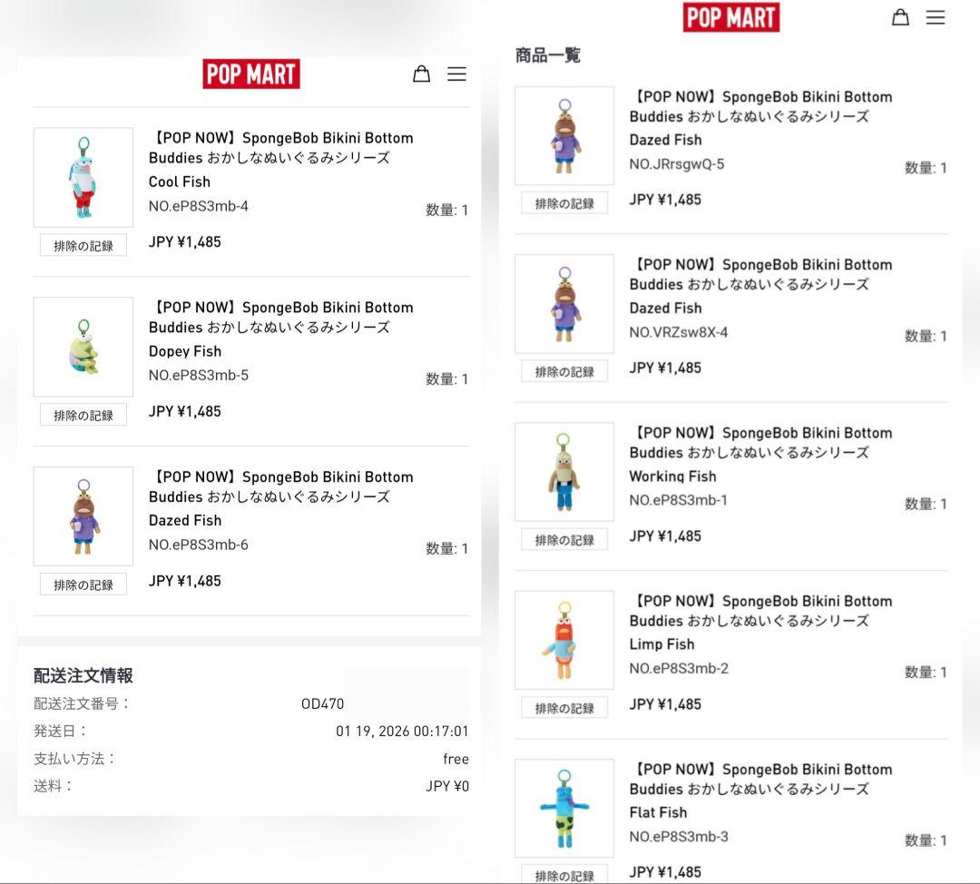Click item number NO.eP8S3mb-5
Viewport: 980px width, 884px height.
198,375
